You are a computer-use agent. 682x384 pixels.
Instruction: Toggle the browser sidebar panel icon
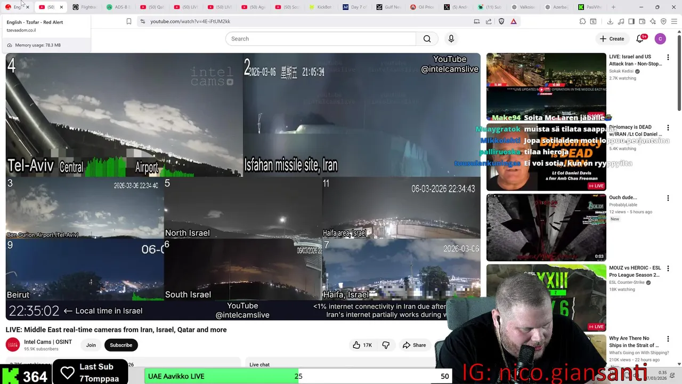[x=631, y=21]
